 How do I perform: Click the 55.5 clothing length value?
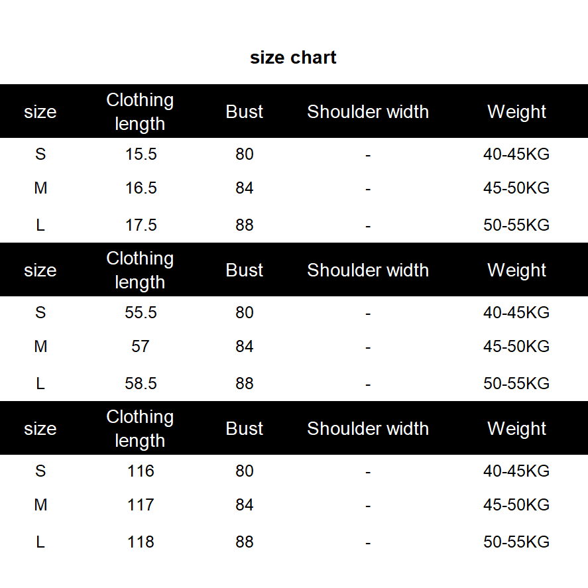tap(141, 313)
